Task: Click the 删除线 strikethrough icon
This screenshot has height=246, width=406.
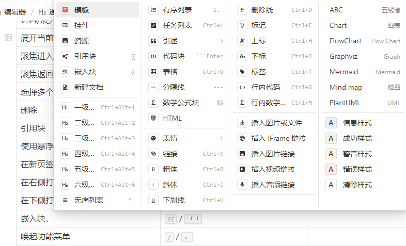Action: click(242, 10)
